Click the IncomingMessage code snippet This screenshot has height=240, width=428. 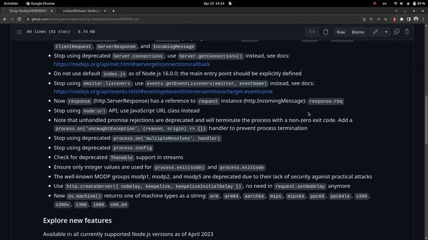tap(174, 47)
